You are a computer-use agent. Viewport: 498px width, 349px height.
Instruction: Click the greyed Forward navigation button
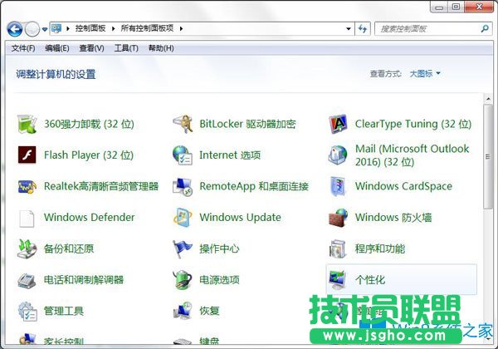32,29
